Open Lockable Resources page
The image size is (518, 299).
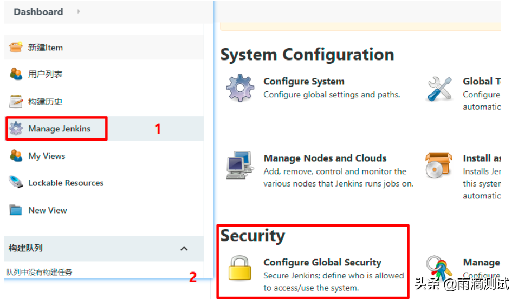(x=66, y=183)
